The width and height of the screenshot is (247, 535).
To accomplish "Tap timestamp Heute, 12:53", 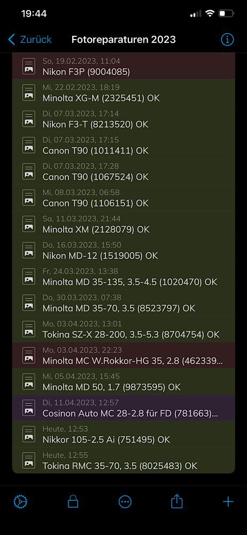I will pyautogui.click(x=65, y=429).
